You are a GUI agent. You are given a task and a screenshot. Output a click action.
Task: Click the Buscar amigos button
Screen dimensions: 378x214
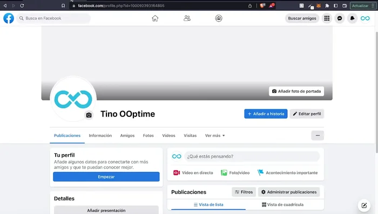[302, 18]
